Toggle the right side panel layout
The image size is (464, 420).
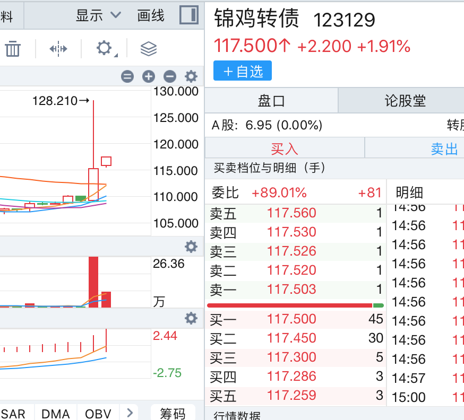pos(188,15)
